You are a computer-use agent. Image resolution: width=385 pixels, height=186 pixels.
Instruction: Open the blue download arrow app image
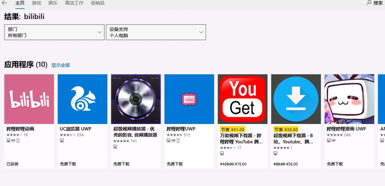(296, 99)
